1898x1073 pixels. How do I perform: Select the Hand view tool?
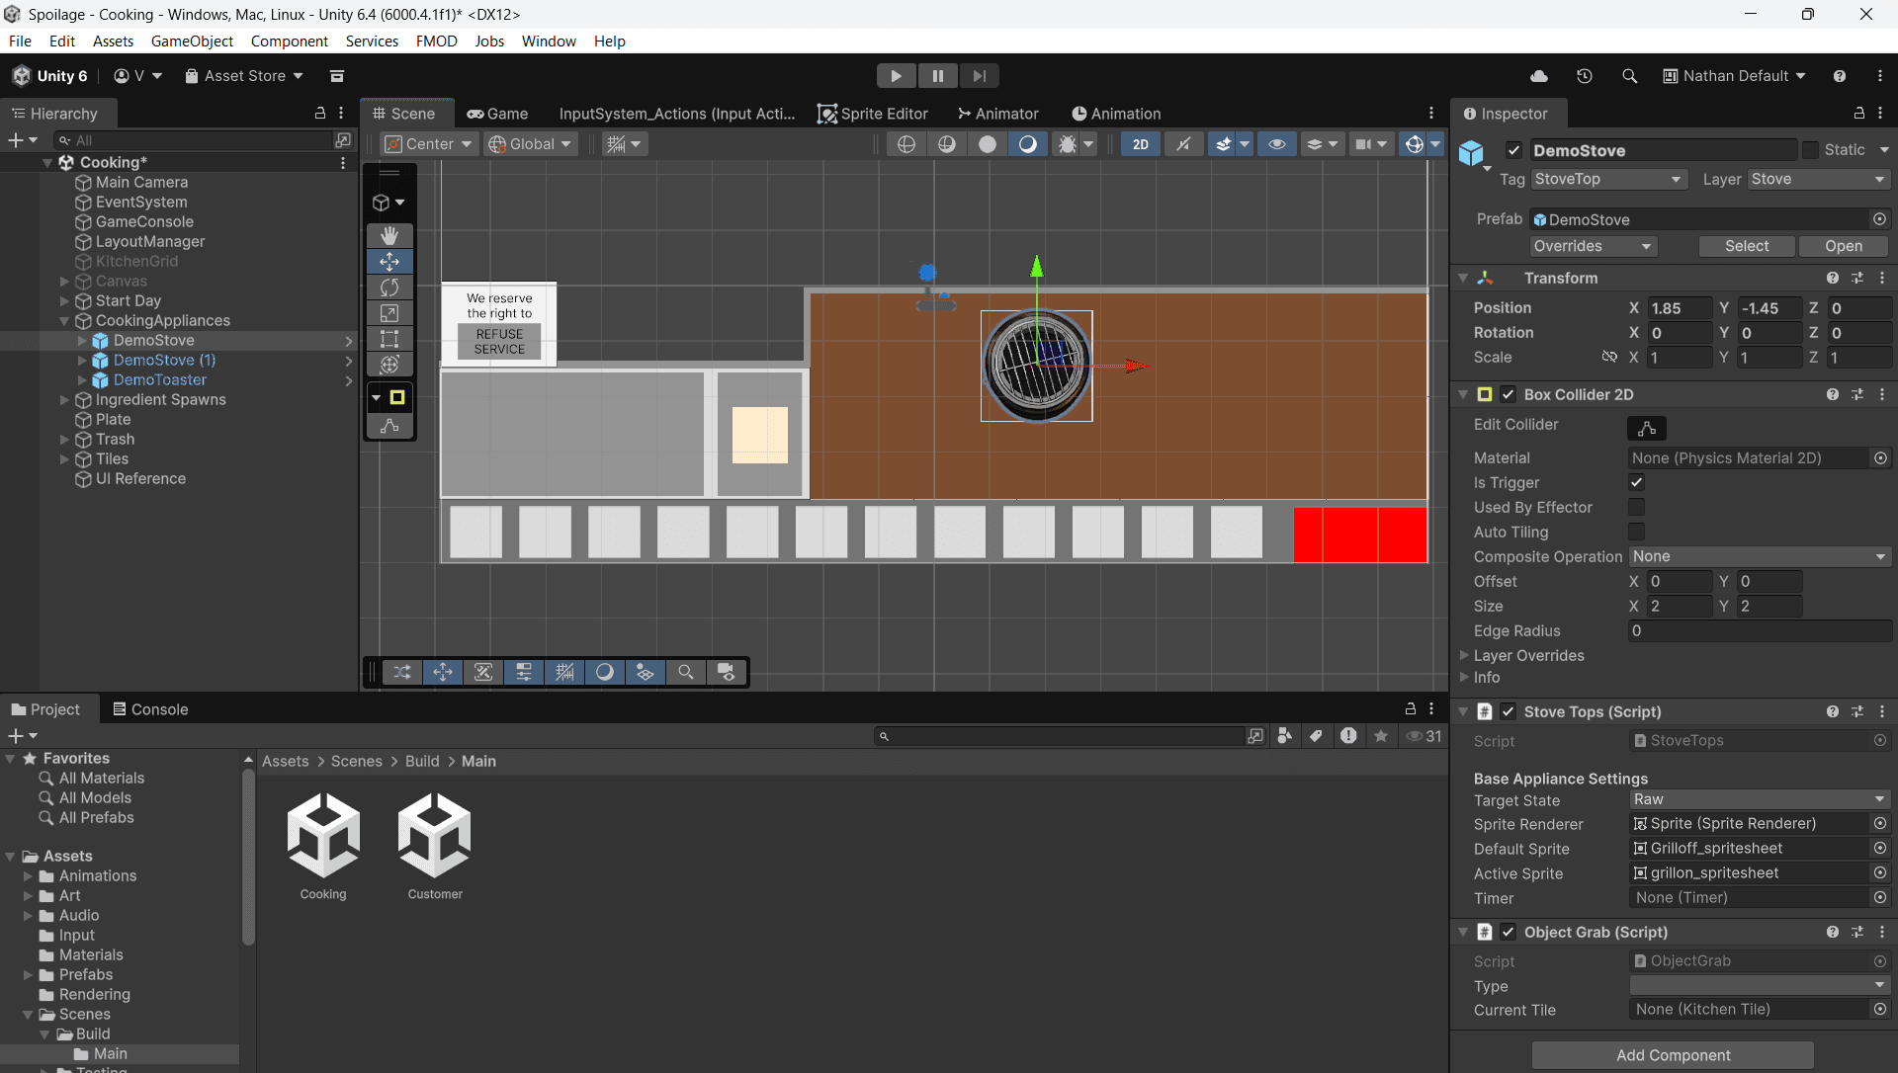click(x=389, y=235)
